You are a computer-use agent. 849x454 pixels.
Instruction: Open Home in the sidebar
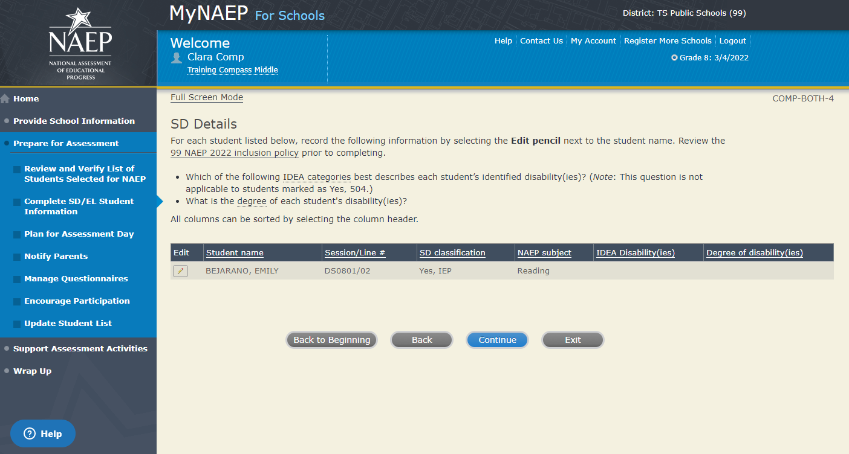(x=26, y=99)
